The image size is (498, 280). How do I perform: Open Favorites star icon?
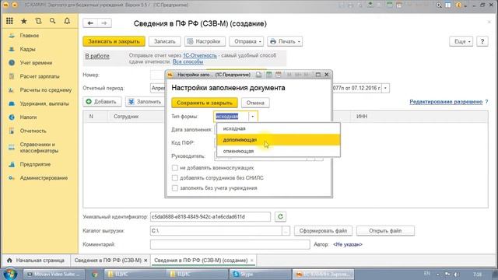tap(24, 21)
